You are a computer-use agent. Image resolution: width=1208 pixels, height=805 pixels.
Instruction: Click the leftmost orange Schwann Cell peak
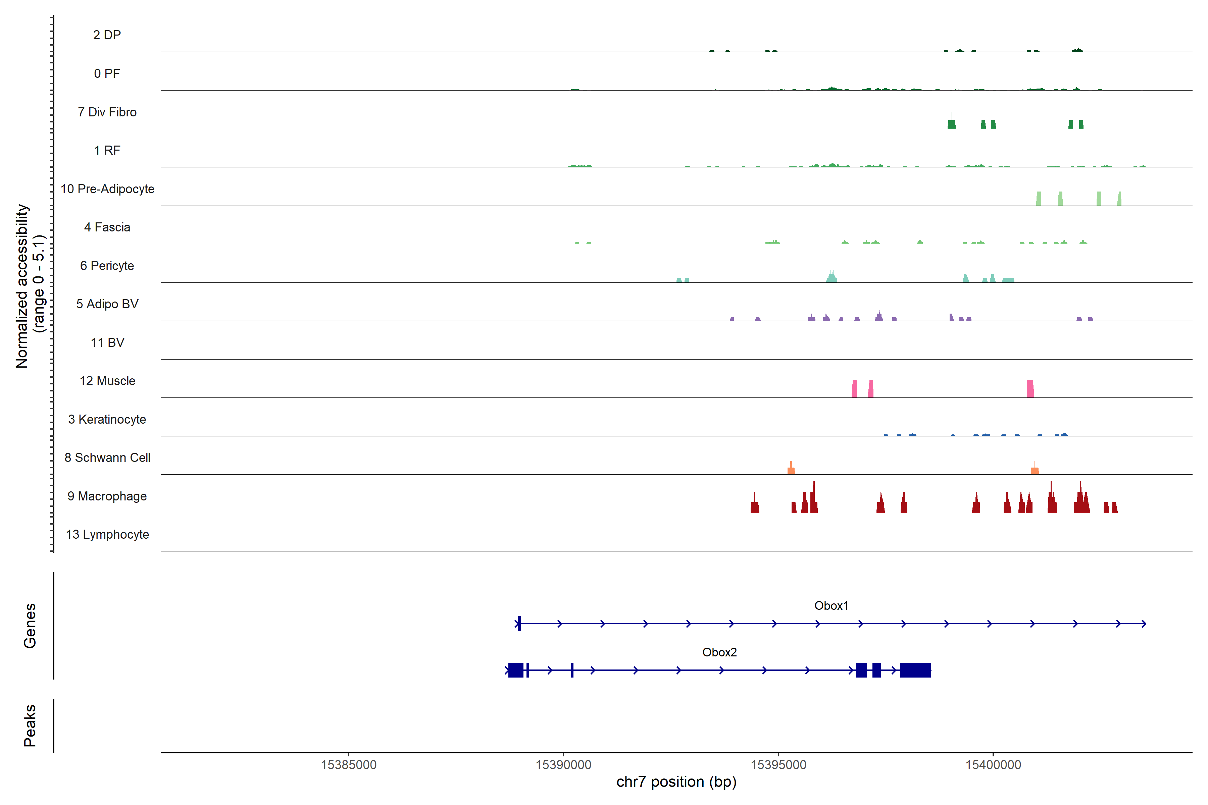(791, 469)
